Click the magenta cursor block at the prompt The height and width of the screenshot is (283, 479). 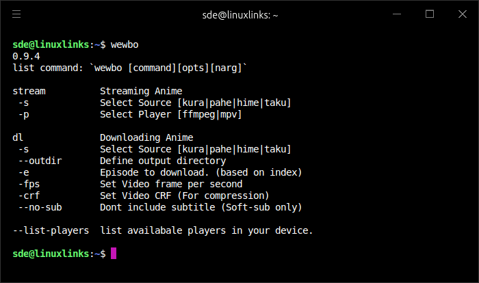(x=114, y=254)
